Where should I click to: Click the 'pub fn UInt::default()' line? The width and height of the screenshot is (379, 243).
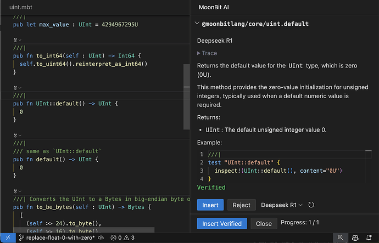point(65,104)
